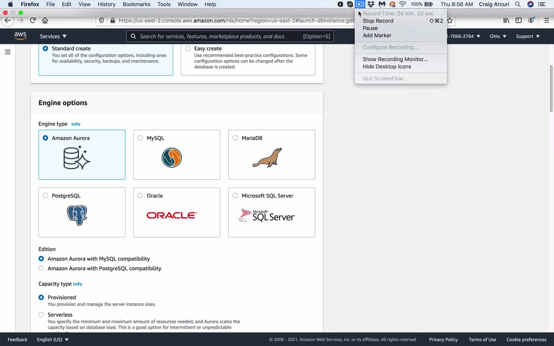Open the Support dropdown

click(528, 36)
